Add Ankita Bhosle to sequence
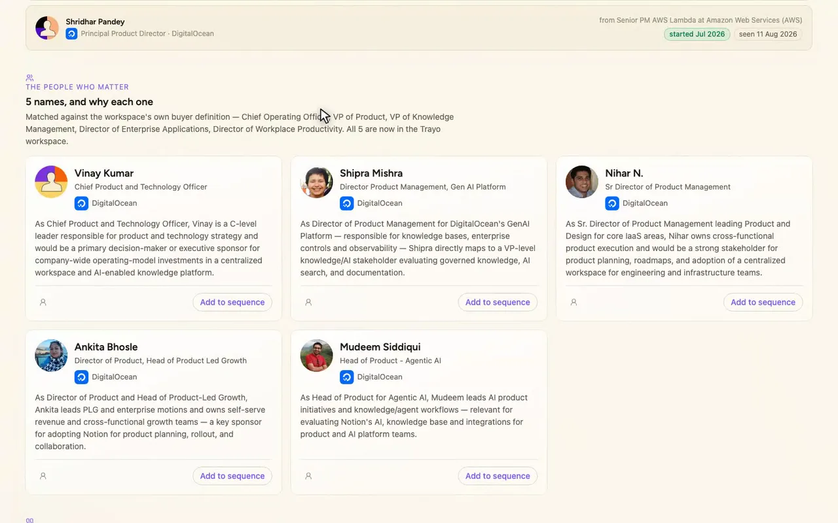The width and height of the screenshot is (838, 523). click(x=232, y=476)
